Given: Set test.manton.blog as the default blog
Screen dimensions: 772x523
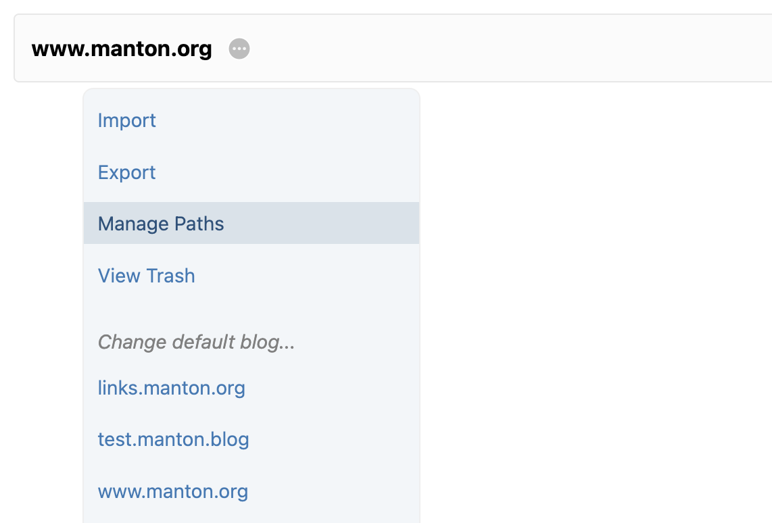Looking at the screenshot, I should tap(174, 439).
